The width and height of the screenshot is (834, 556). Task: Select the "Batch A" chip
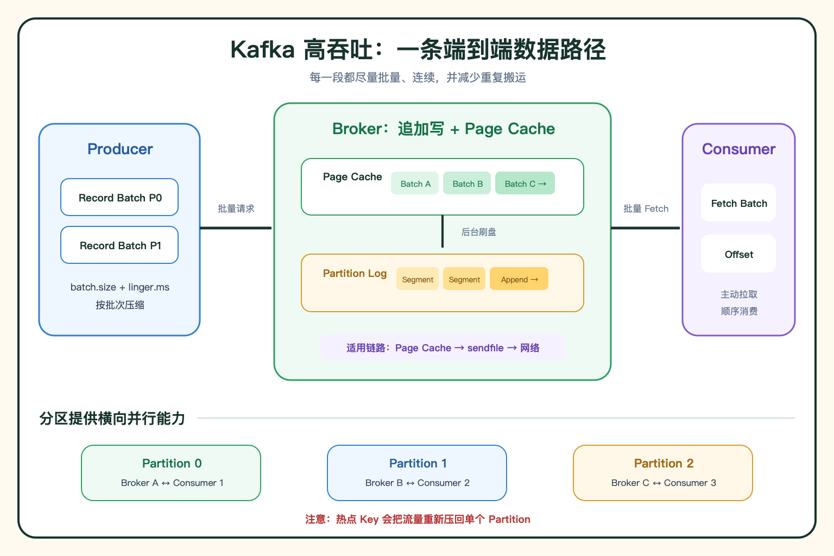[x=415, y=183]
